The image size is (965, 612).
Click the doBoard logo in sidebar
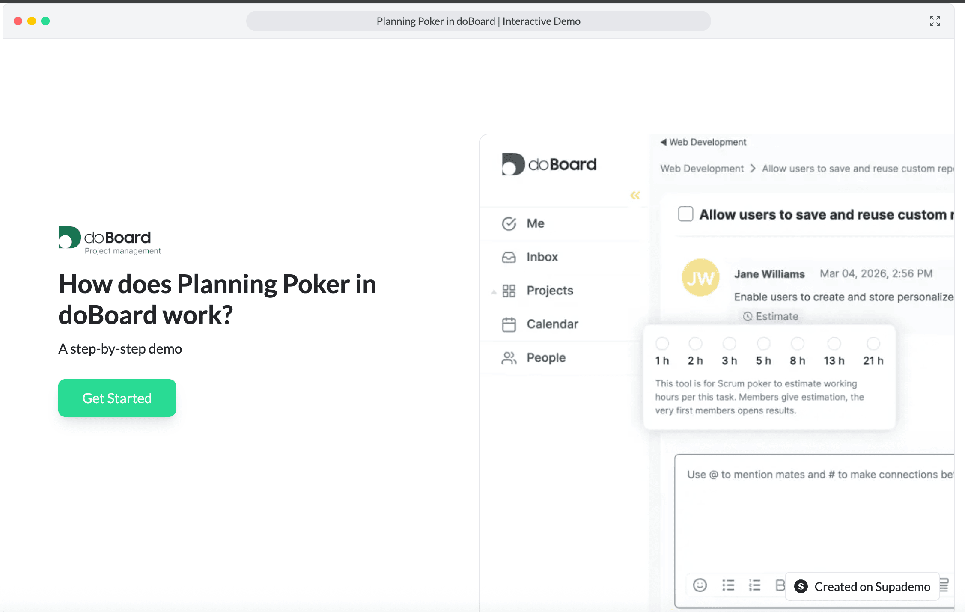click(549, 164)
